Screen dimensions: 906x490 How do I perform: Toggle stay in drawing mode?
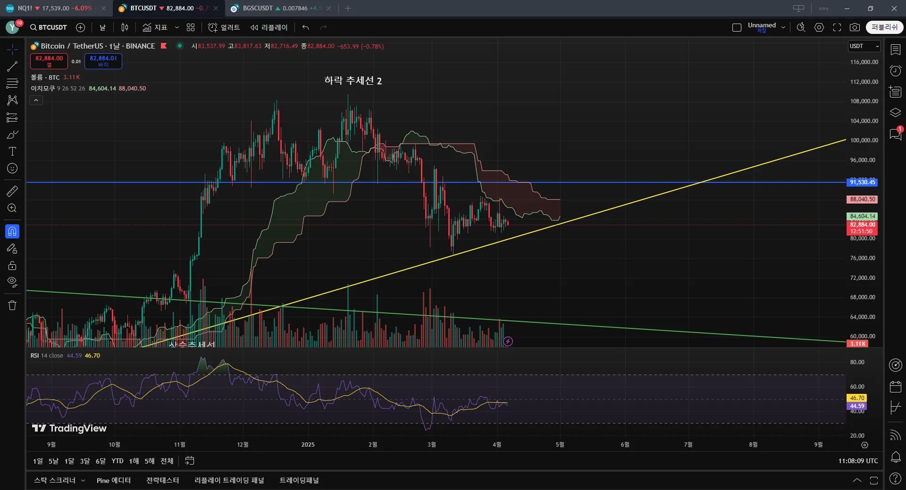[12, 248]
